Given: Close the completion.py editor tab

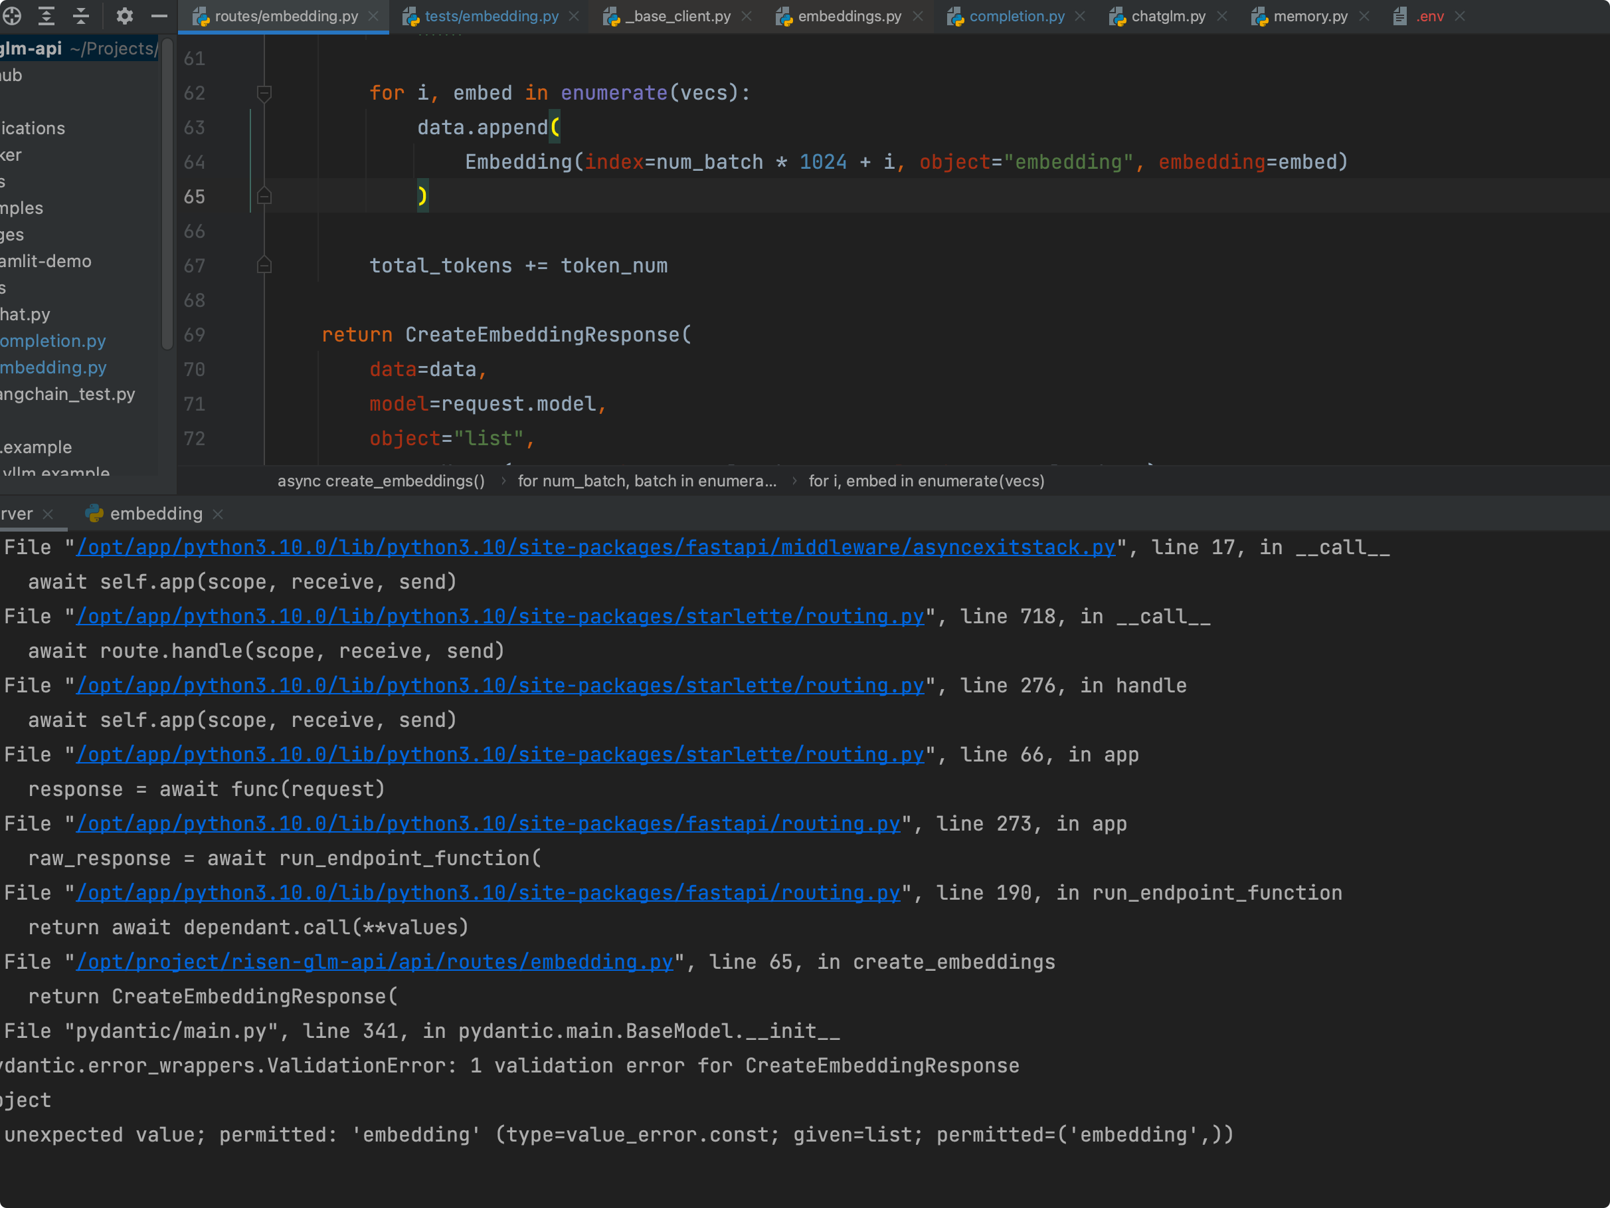Looking at the screenshot, I should tap(1080, 16).
